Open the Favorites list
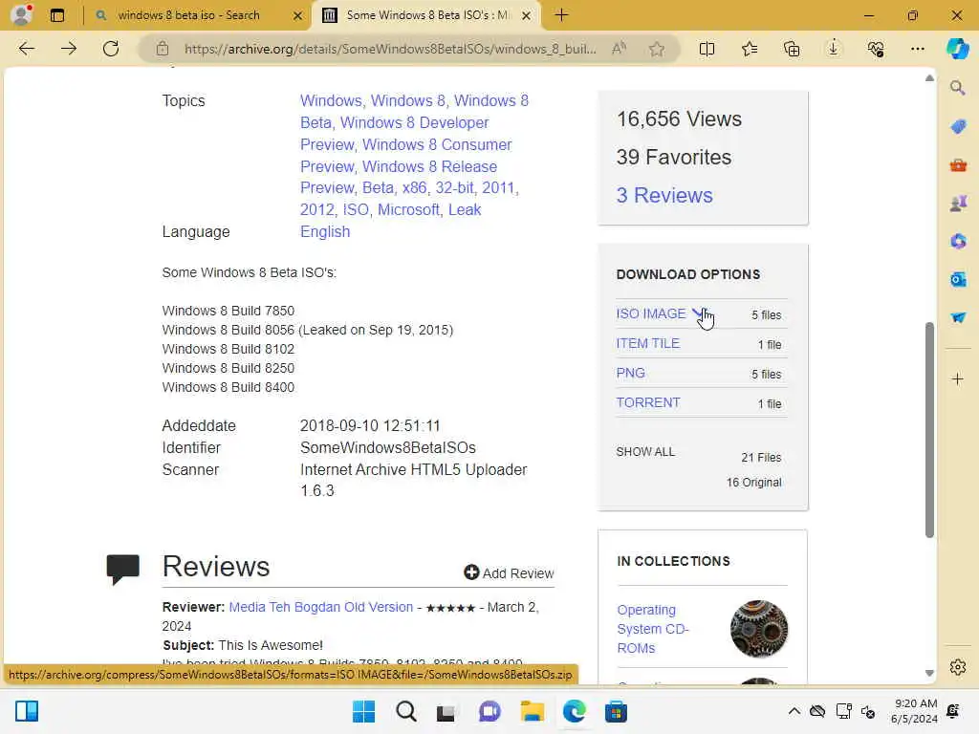Screen dimensions: 979x734 [x=750, y=49]
